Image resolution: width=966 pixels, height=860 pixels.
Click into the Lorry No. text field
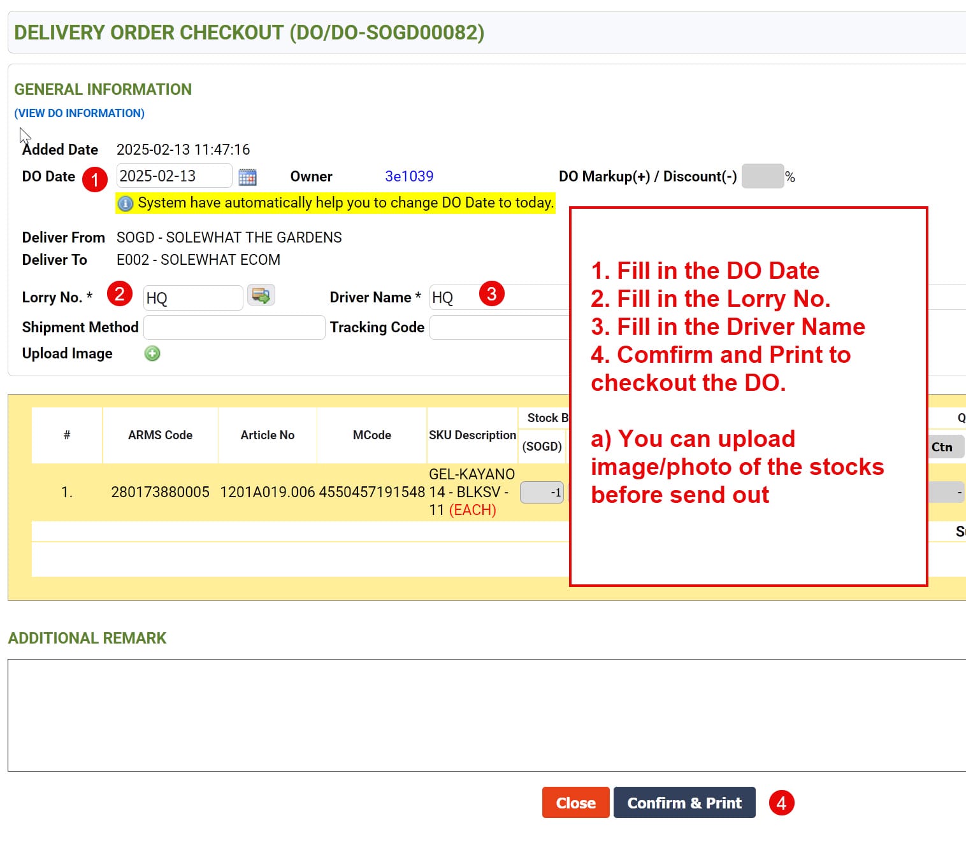192,298
